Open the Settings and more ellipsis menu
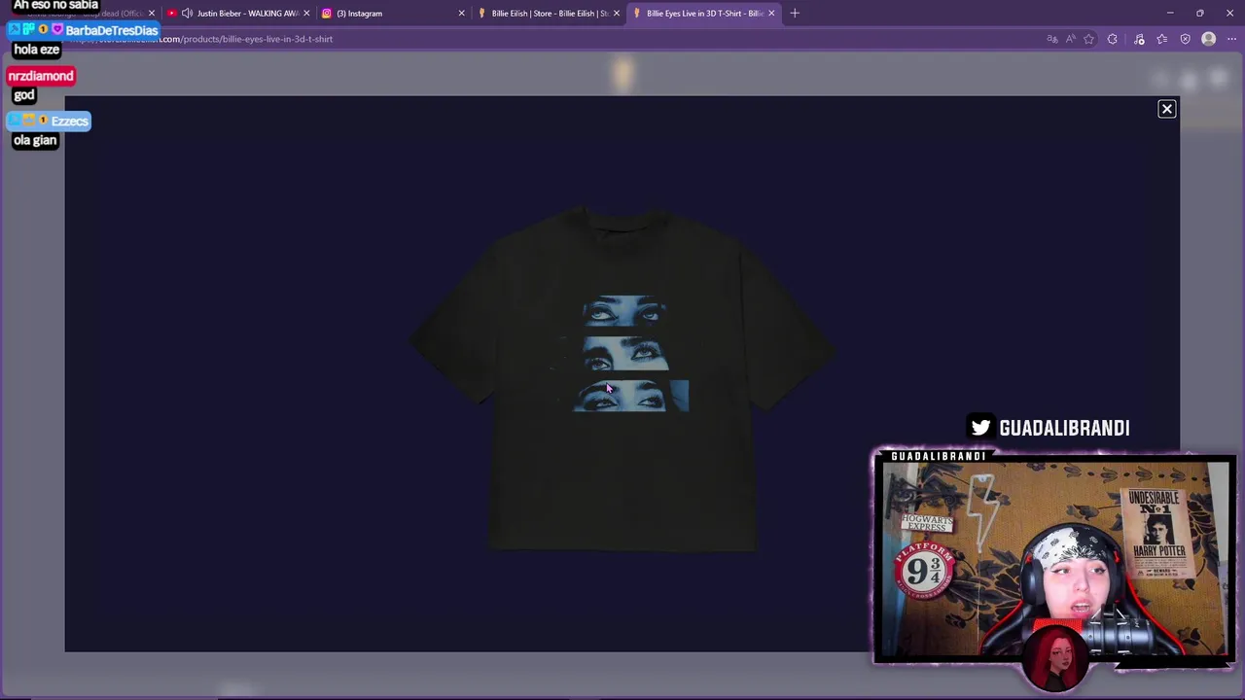Screen dimensions: 1245x700 point(1231,39)
